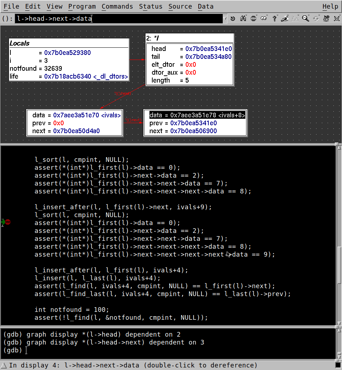The height and width of the screenshot is (370, 342).
Task: Open the Program menu
Action: [82, 6]
